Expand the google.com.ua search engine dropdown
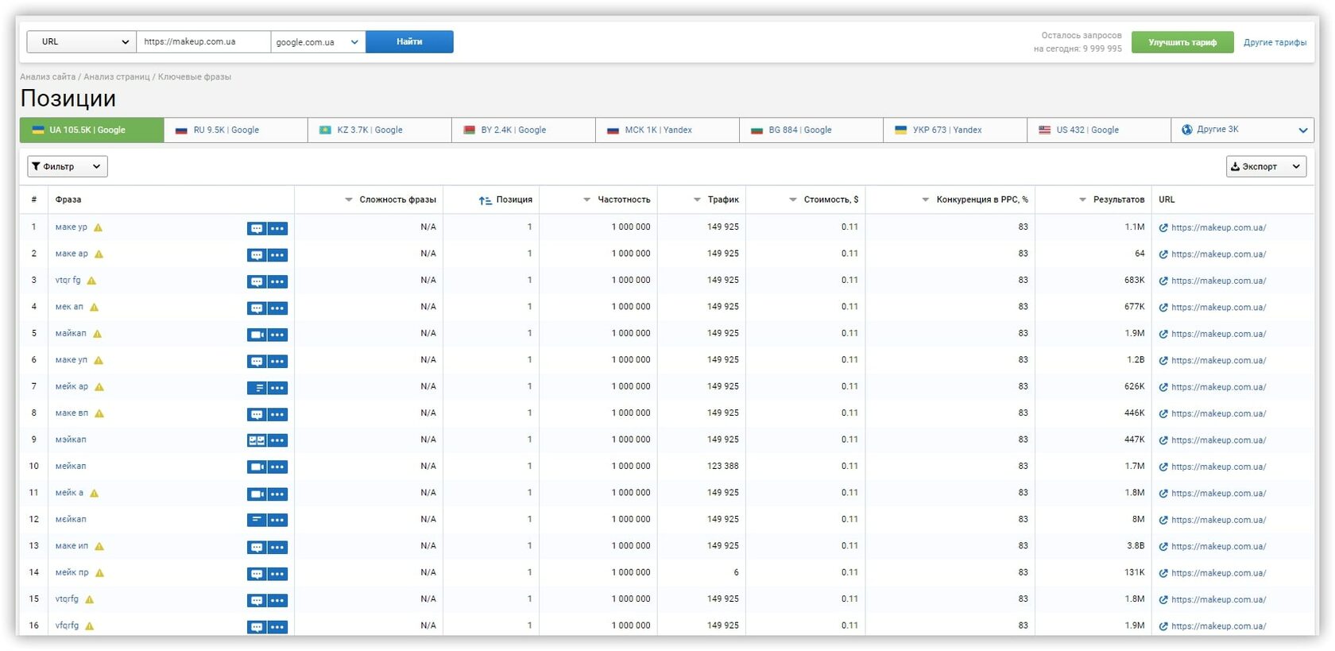The image size is (1335, 651). (318, 42)
